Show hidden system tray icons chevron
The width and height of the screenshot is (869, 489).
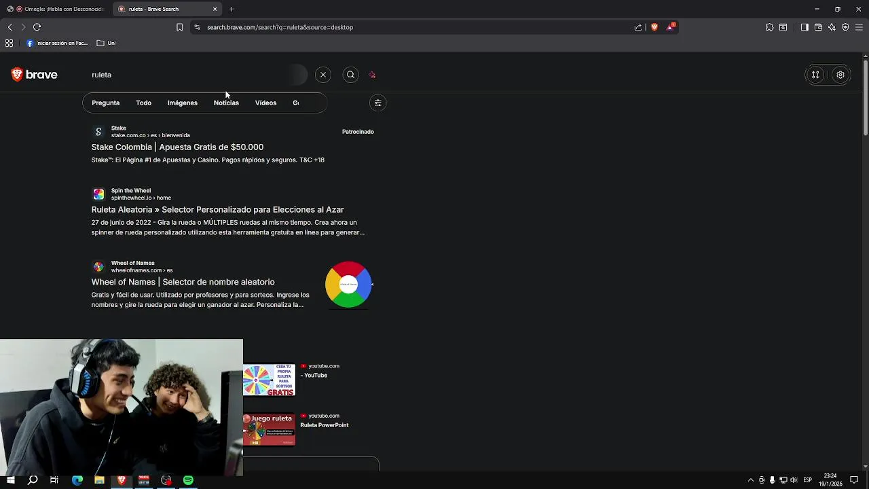(x=750, y=480)
